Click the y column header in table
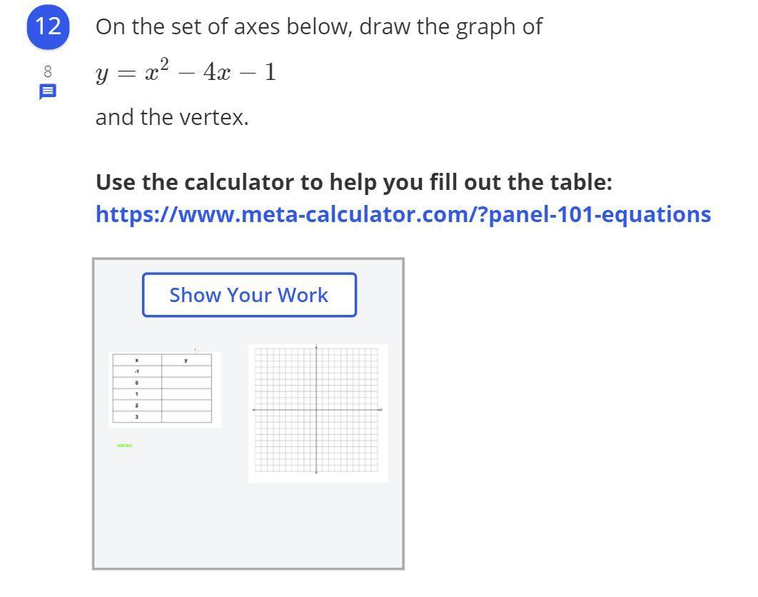 (x=186, y=361)
